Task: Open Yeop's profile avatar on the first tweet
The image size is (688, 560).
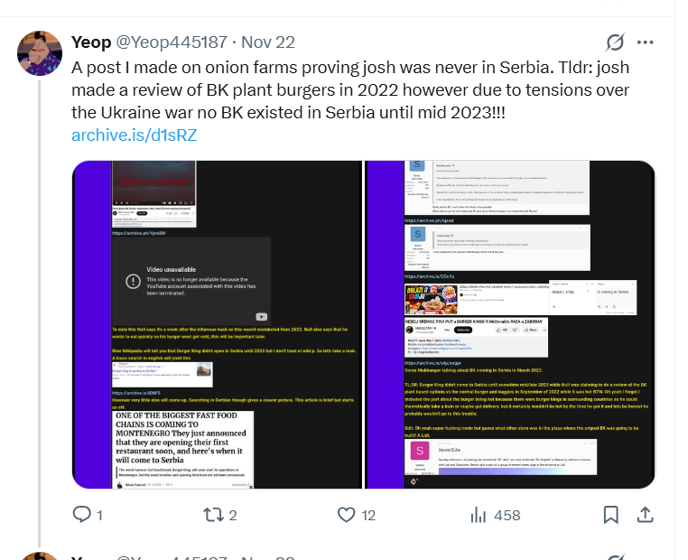Action: tap(40, 51)
